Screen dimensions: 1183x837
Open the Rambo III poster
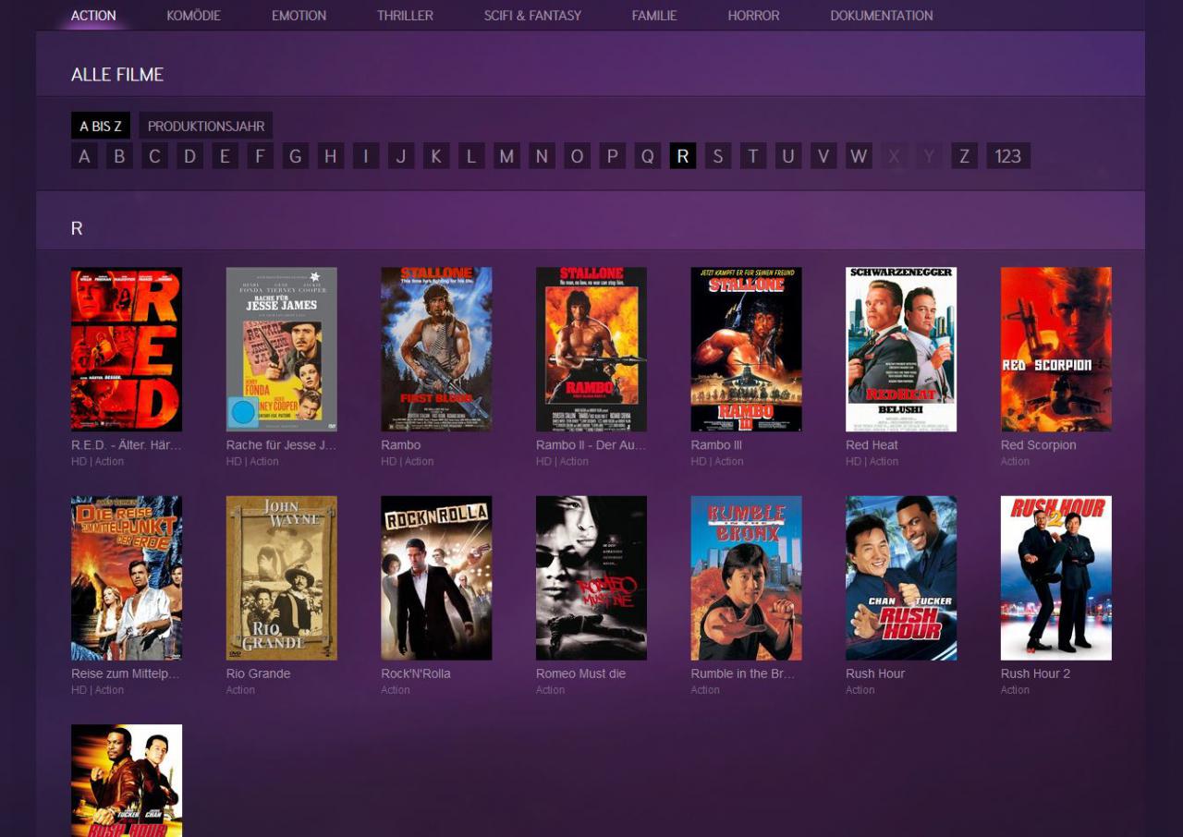point(746,349)
